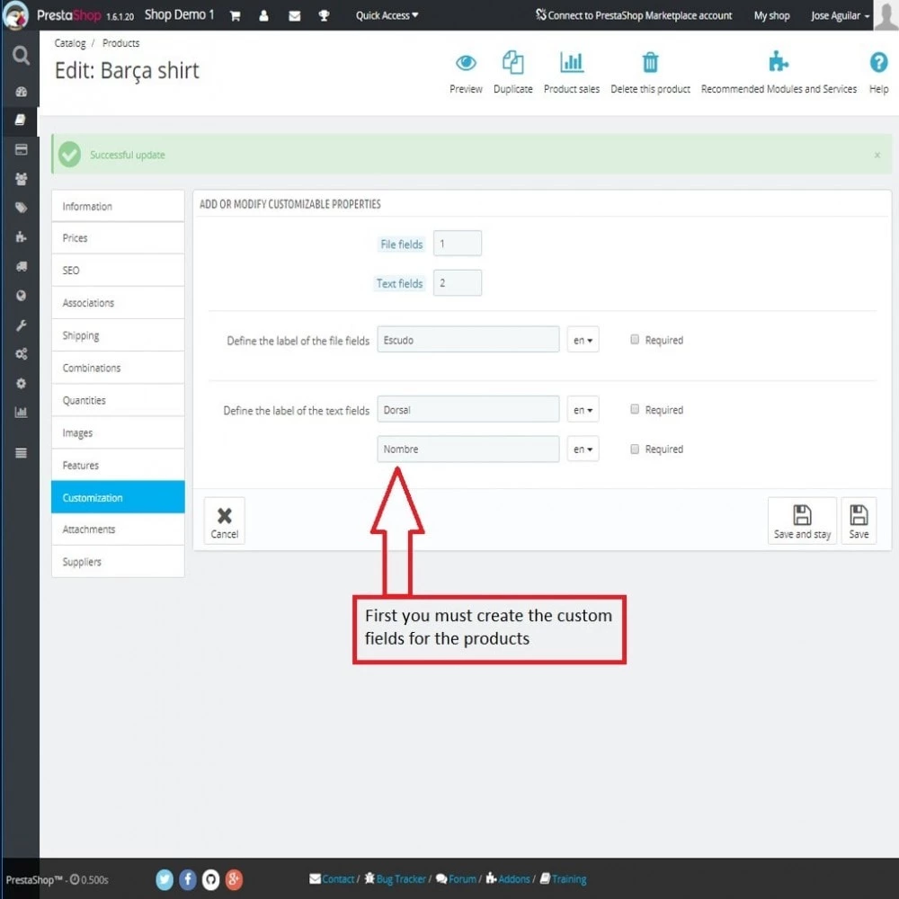
Task: Dismiss the Successful update notification
Action: pos(877,155)
